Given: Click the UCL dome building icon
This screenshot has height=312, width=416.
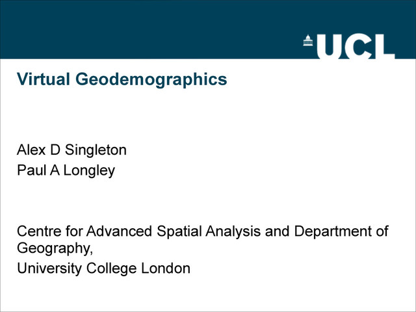Looking at the screenshot, I should tap(308, 42).
